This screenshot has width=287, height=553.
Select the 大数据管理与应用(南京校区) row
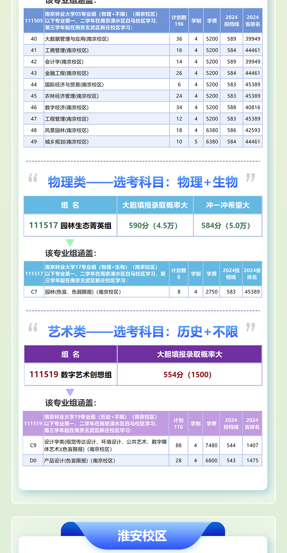click(106, 39)
